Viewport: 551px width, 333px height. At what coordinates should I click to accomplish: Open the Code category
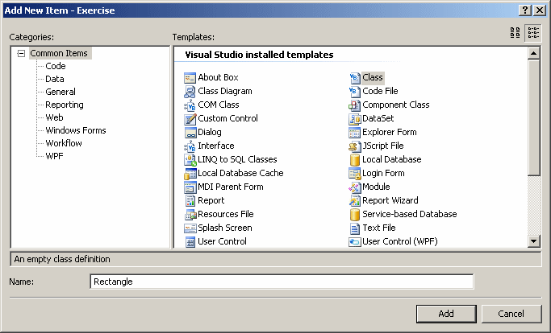click(x=56, y=66)
